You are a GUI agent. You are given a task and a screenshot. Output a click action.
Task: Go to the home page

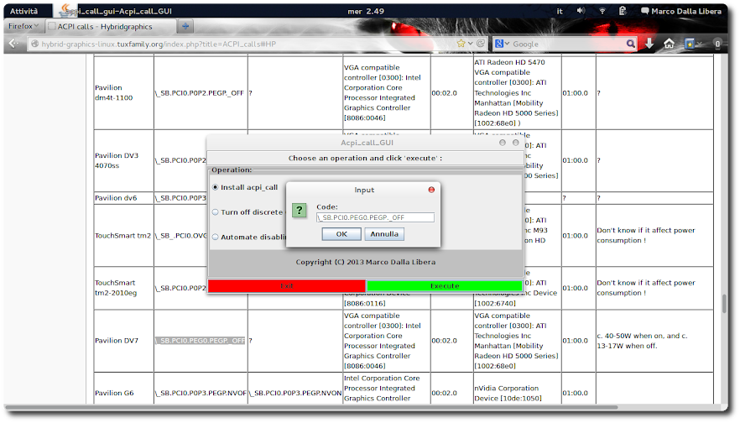(x=669, y=44)
